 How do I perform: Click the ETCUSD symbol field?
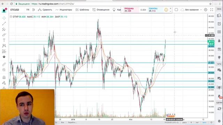coord(15,10)
